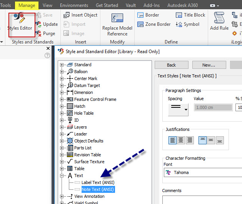The height and width of the screenshot is (204, 242).
Task: Select the Dimension style icon
Action: (70, 92)
